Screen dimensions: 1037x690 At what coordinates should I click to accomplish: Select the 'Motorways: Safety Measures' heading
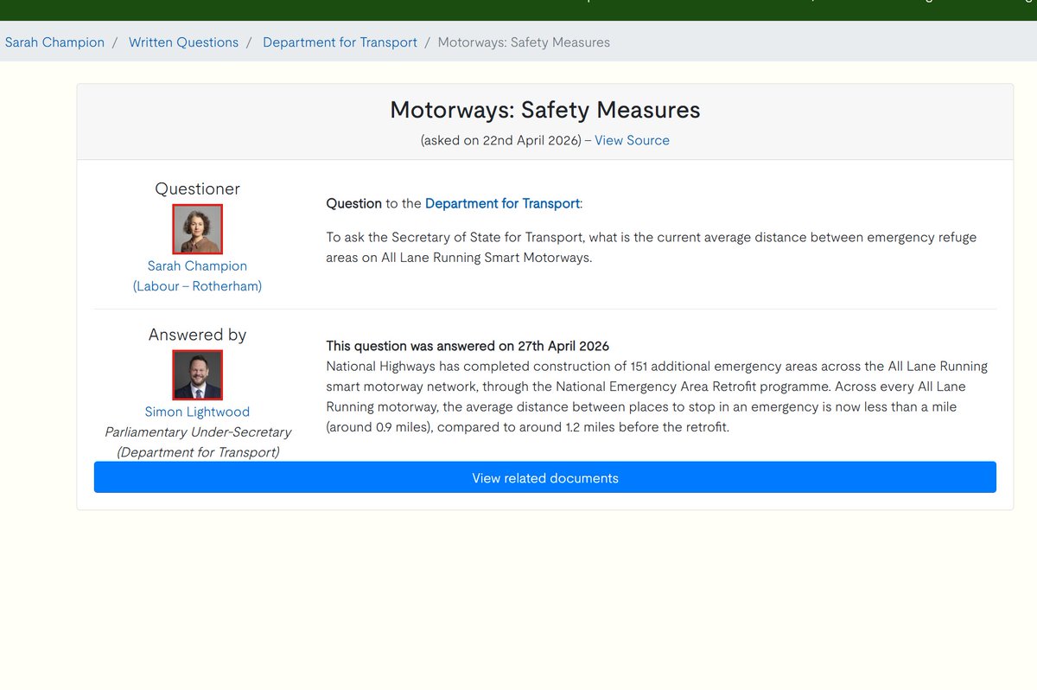(x=545, y=110)
